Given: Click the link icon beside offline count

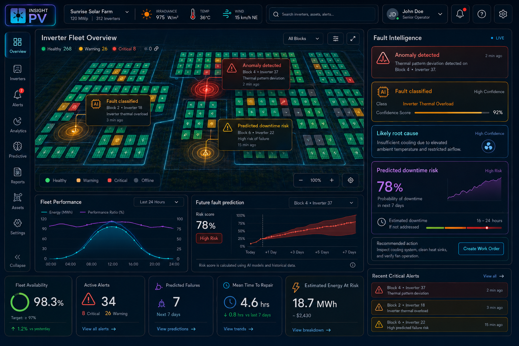Looking at the screenshot, I should tap(156, 49).
